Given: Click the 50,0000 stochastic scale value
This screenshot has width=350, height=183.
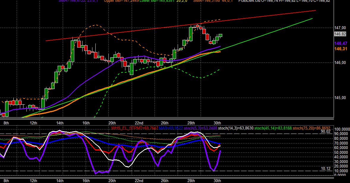Looking at the screenshot, I should point(341,152).
